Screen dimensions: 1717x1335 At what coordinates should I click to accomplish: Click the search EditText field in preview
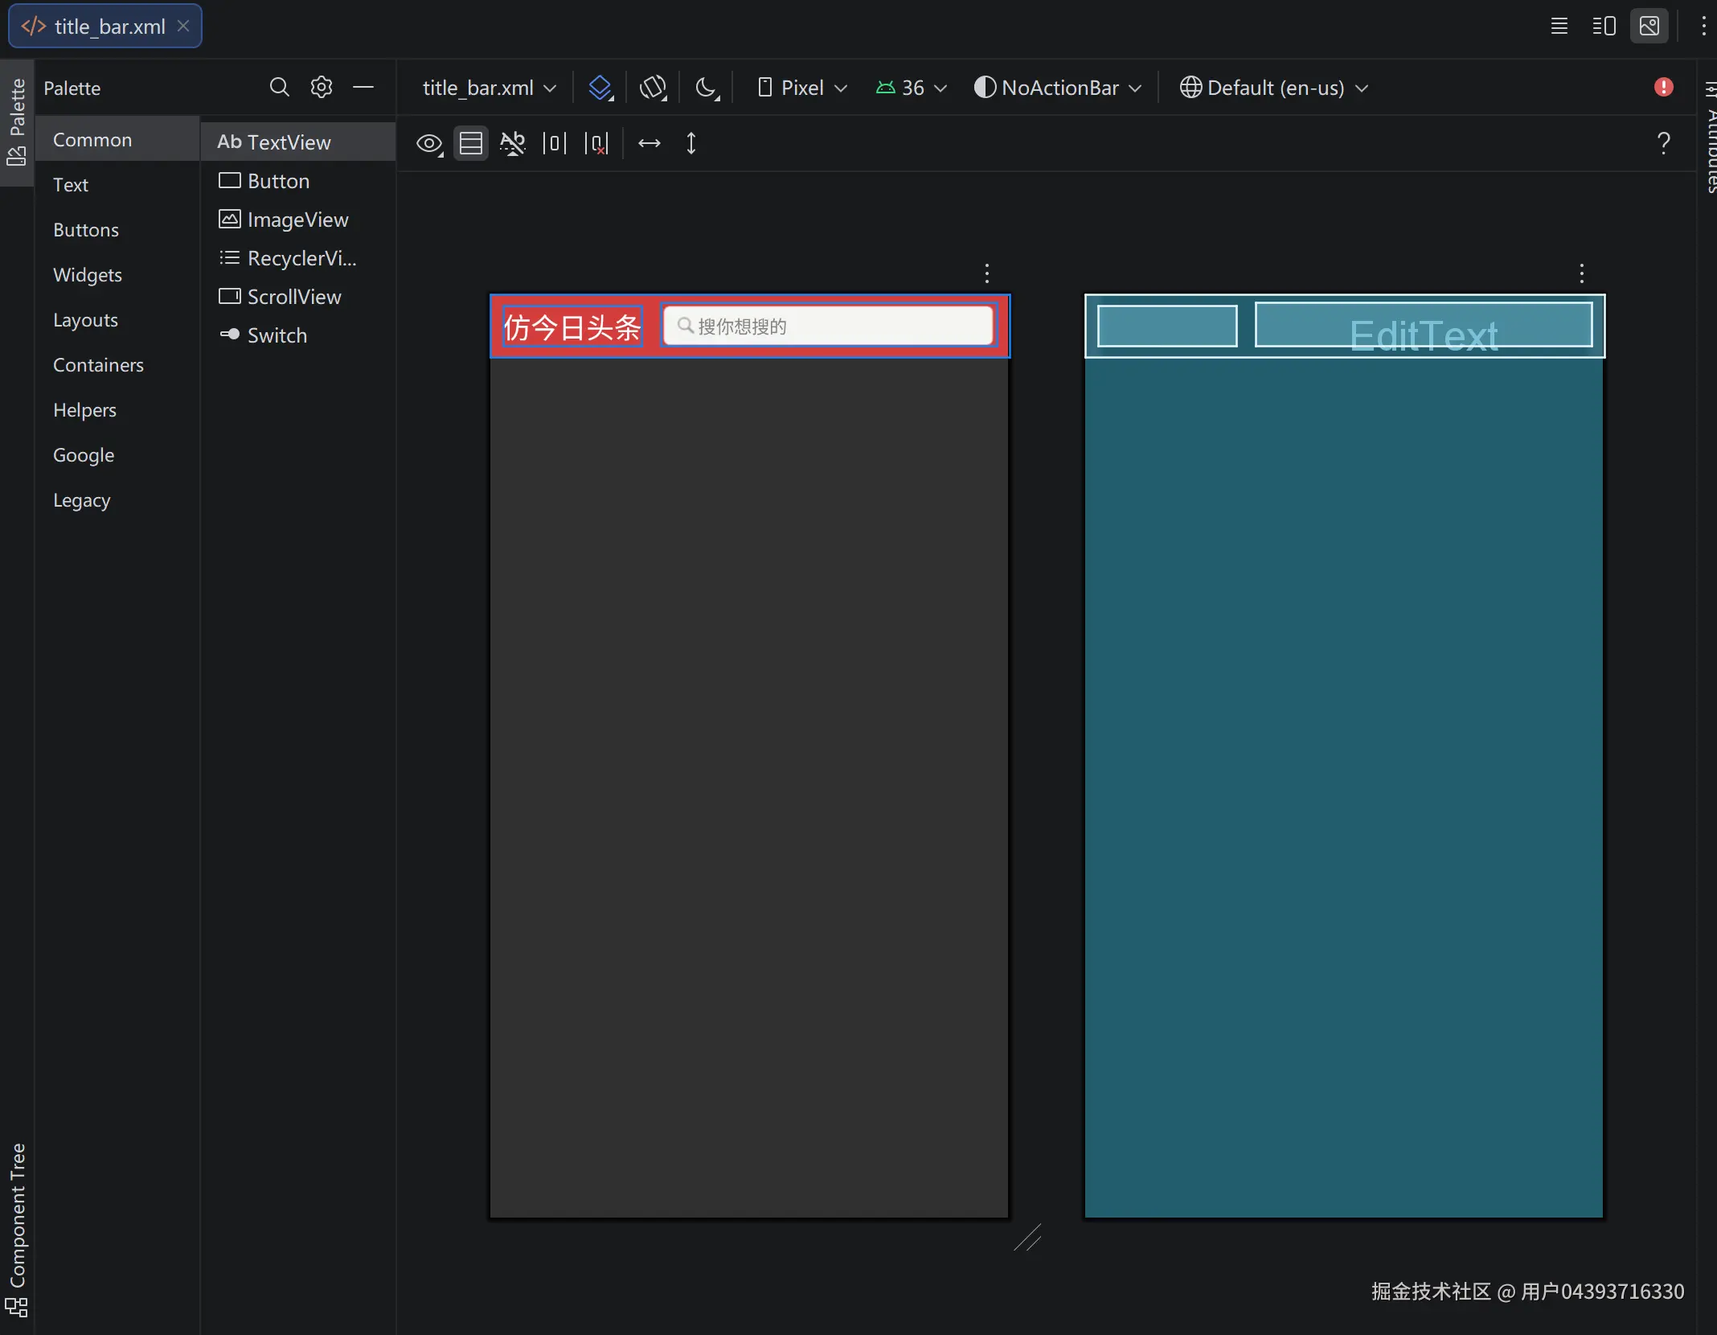coord(828,327)
